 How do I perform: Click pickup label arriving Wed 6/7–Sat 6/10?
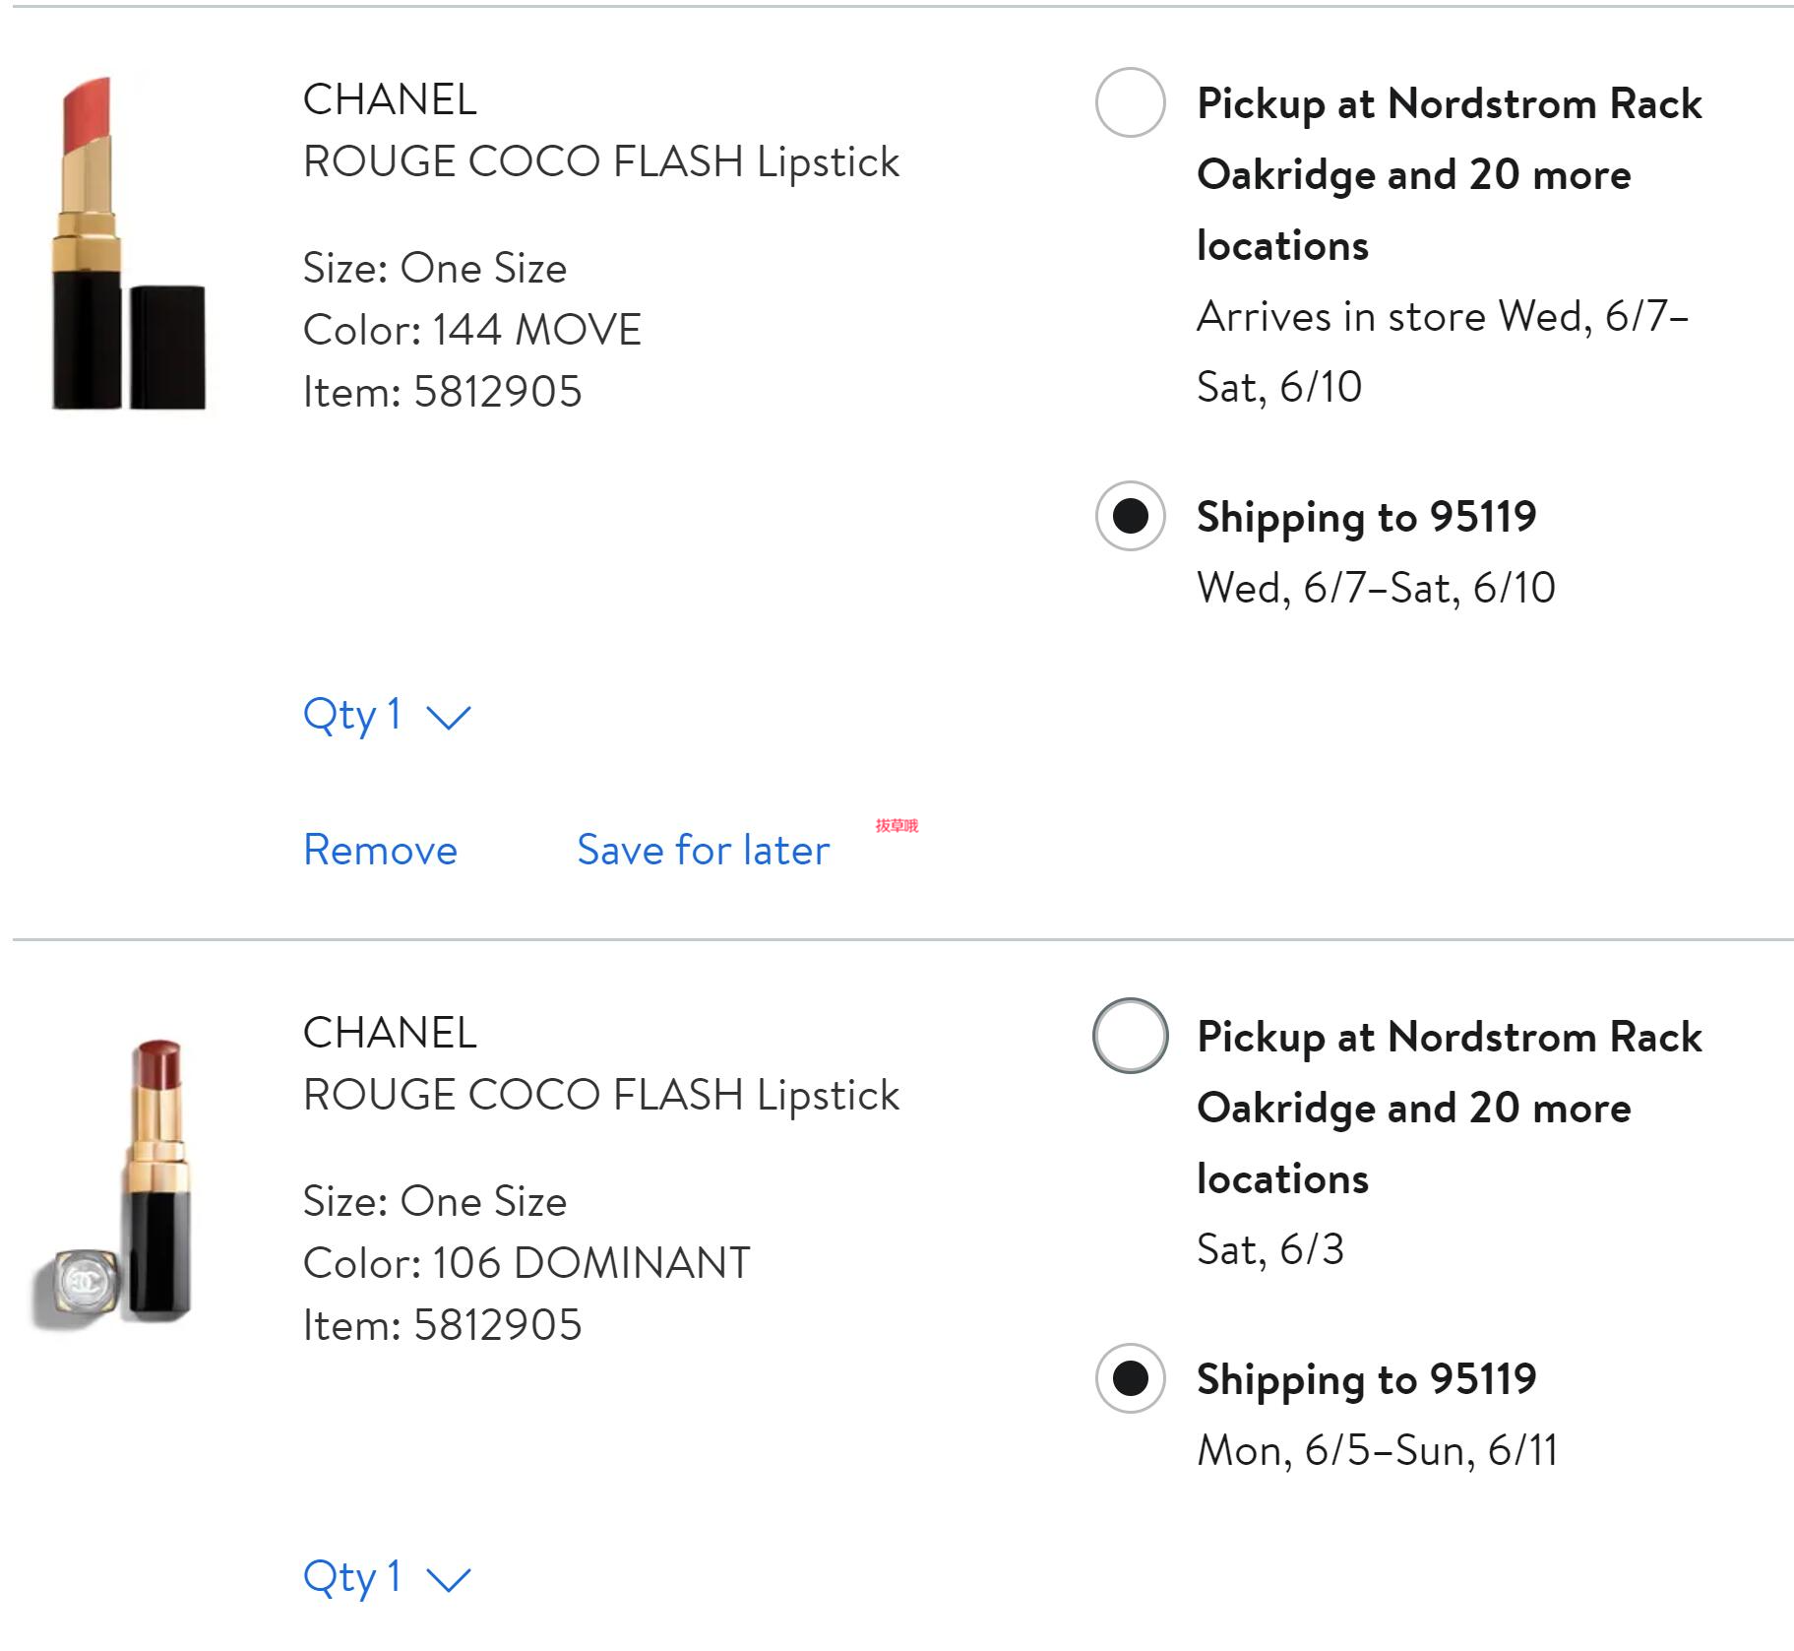coord(1449,174)
